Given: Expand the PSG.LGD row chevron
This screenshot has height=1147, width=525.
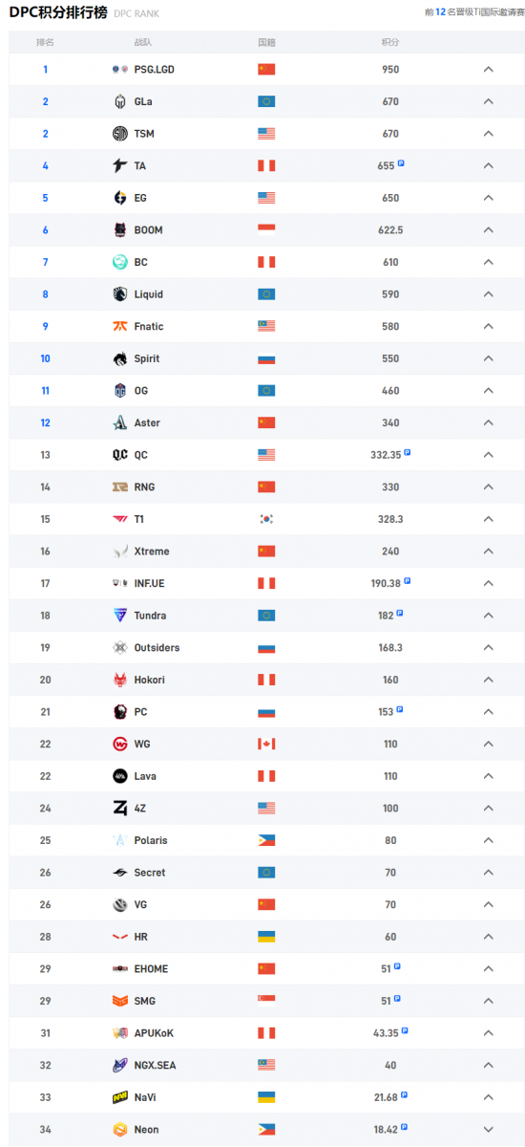Looking at the screenshot, I should pyautogui.click(x=488, y=69).
